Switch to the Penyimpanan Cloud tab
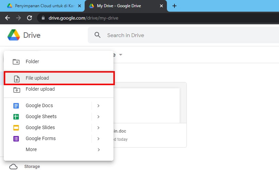The width and height of the screenshot is (279, 170). (43, 6)
